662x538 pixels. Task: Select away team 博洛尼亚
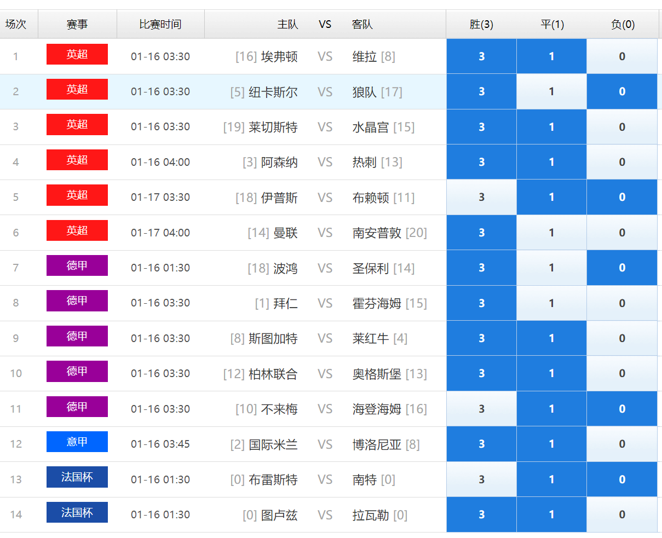[377, 444]
